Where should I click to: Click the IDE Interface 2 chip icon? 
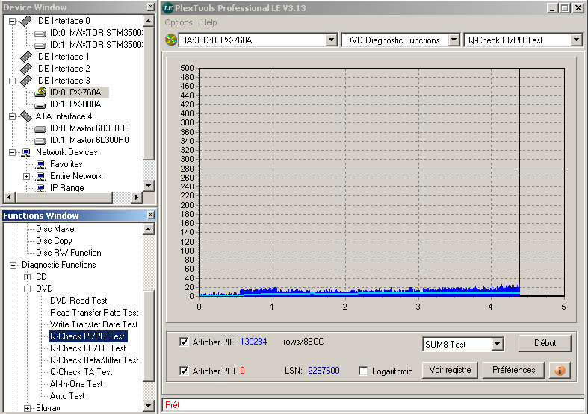click(x=26, y=69)
